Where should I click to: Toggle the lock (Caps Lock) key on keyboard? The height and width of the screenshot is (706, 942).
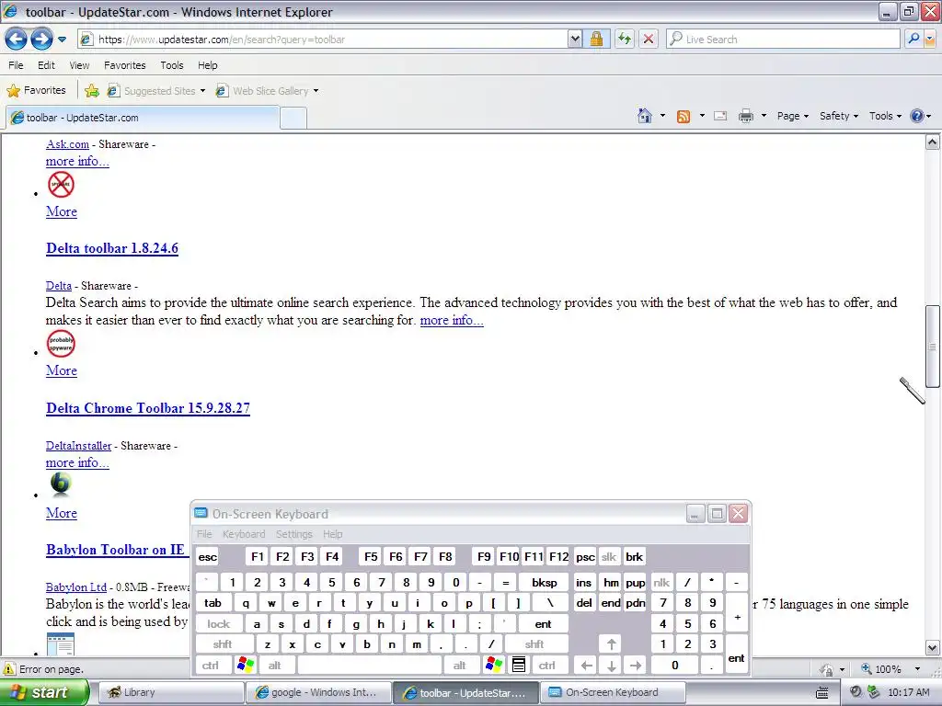tap(219, 624)
